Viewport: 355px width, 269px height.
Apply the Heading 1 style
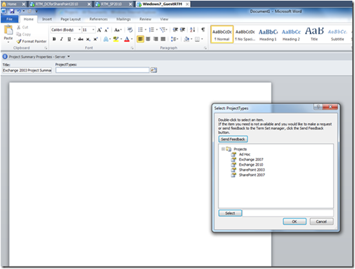pos(268,34)
